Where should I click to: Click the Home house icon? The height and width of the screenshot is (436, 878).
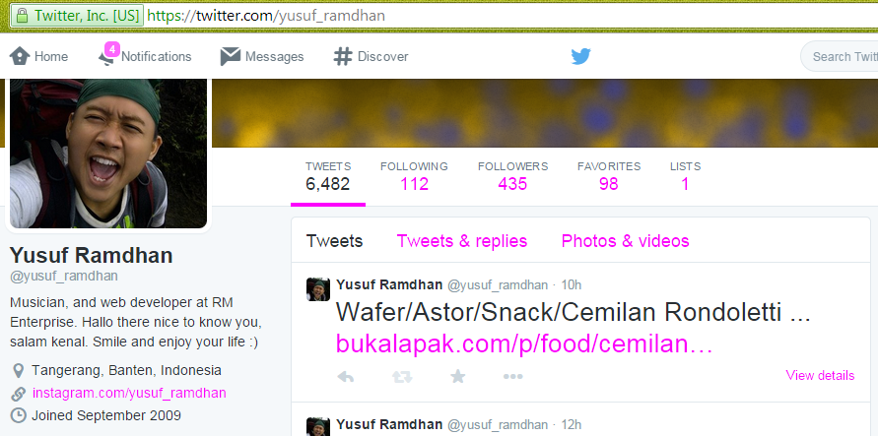[x=20, y=56]
